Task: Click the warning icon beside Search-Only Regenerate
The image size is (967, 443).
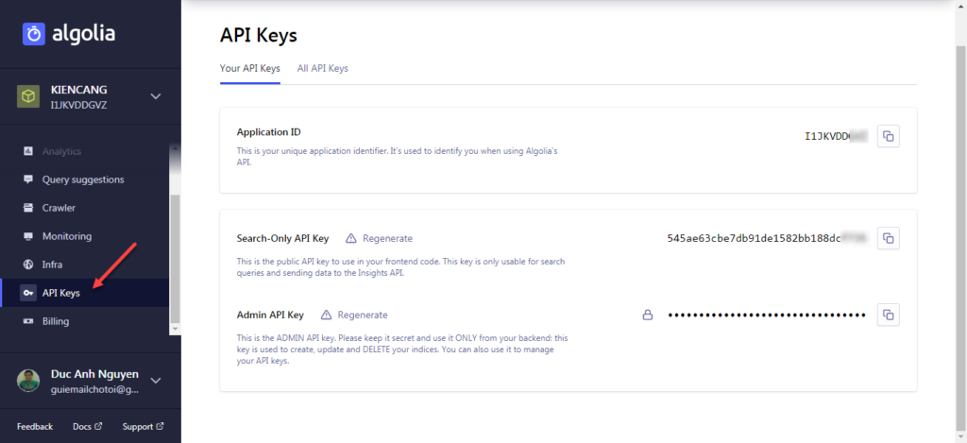Action: [x=351, y=238]
